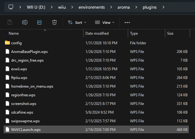
Task: Select the AromaBasePlugin.wps file
Action: tap(29, 52)
